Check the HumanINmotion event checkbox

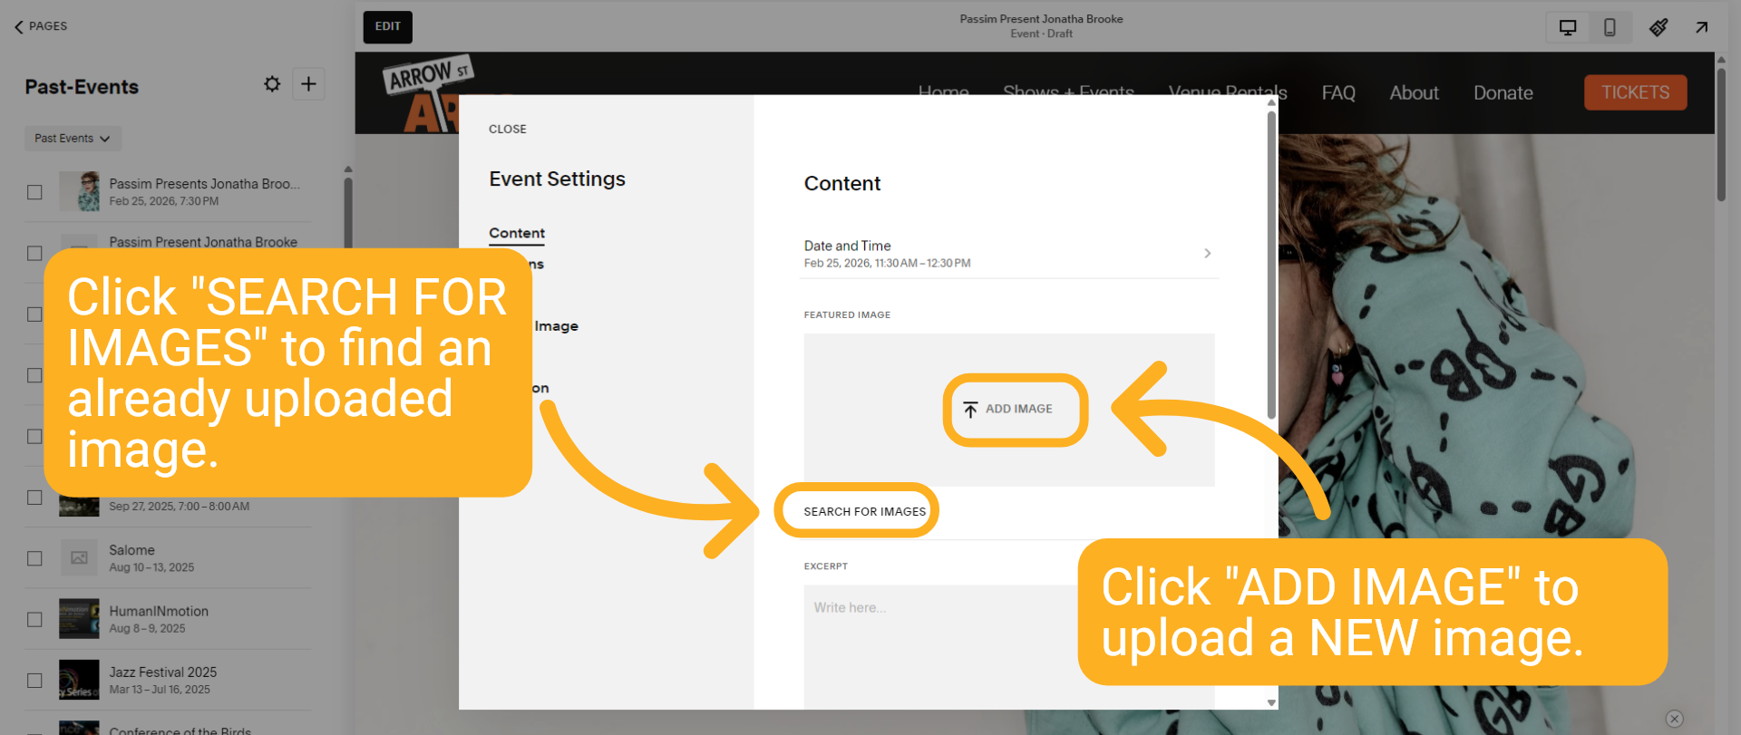tap(34, 619)
